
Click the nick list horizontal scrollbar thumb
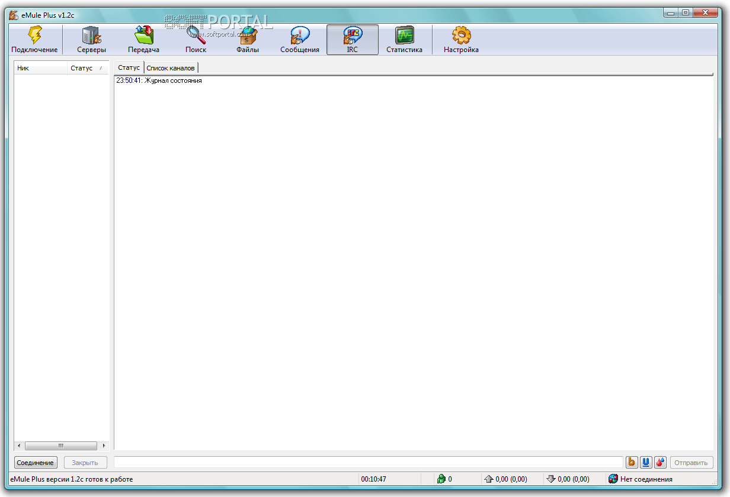pyautogui.click(x=61, y=446)
